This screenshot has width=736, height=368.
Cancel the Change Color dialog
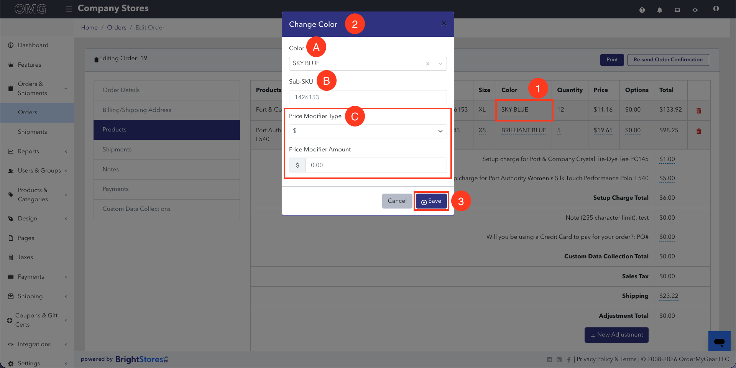(397, 201)
